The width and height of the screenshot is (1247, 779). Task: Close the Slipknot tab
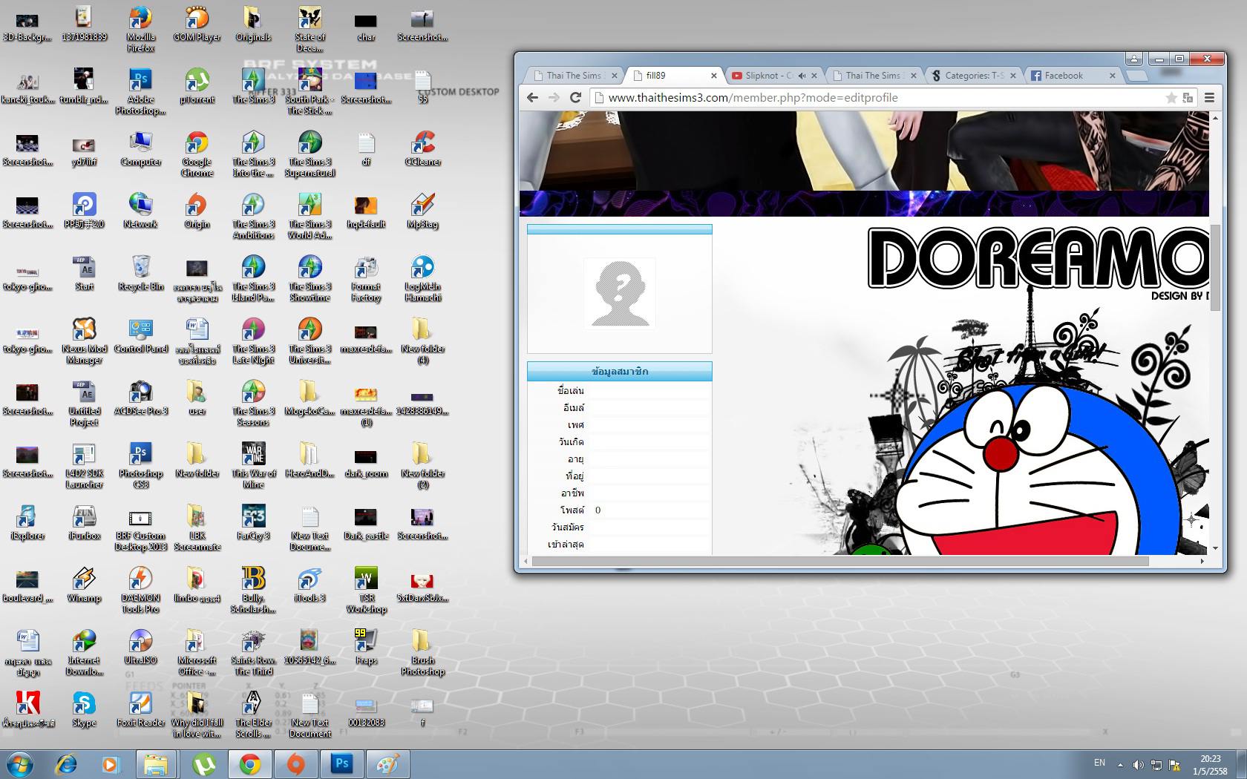tap(814, 76)
